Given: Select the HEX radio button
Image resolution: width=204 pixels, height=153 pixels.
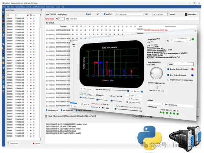Looking at the screenshot, I should 96,14.
